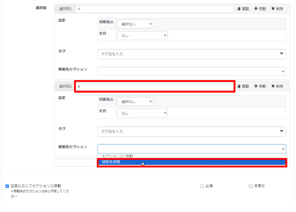Open 定員 dropdown for 選択肢1
Screen dimensions: 296x212
pos(142,36)
